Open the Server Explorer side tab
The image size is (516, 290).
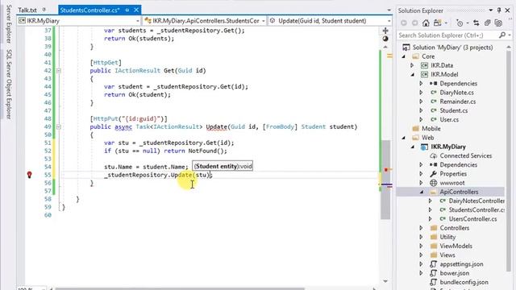click(x=9, y=24)
